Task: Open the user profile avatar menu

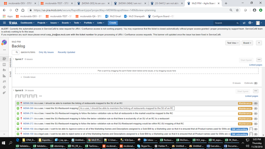Action: pyautogui.click(x=259, y=23)
